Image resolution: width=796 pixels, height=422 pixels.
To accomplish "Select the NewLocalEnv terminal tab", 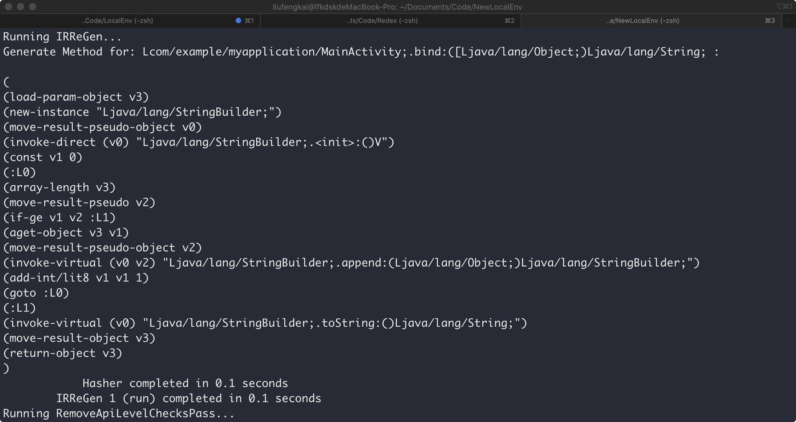I will click(642, 21).
